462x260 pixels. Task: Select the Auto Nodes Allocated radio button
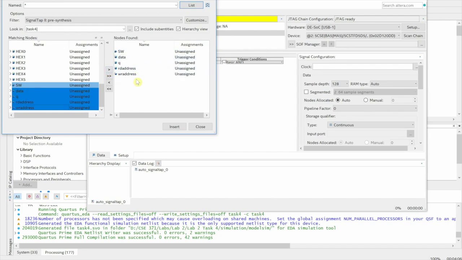(x=338, y=100)
